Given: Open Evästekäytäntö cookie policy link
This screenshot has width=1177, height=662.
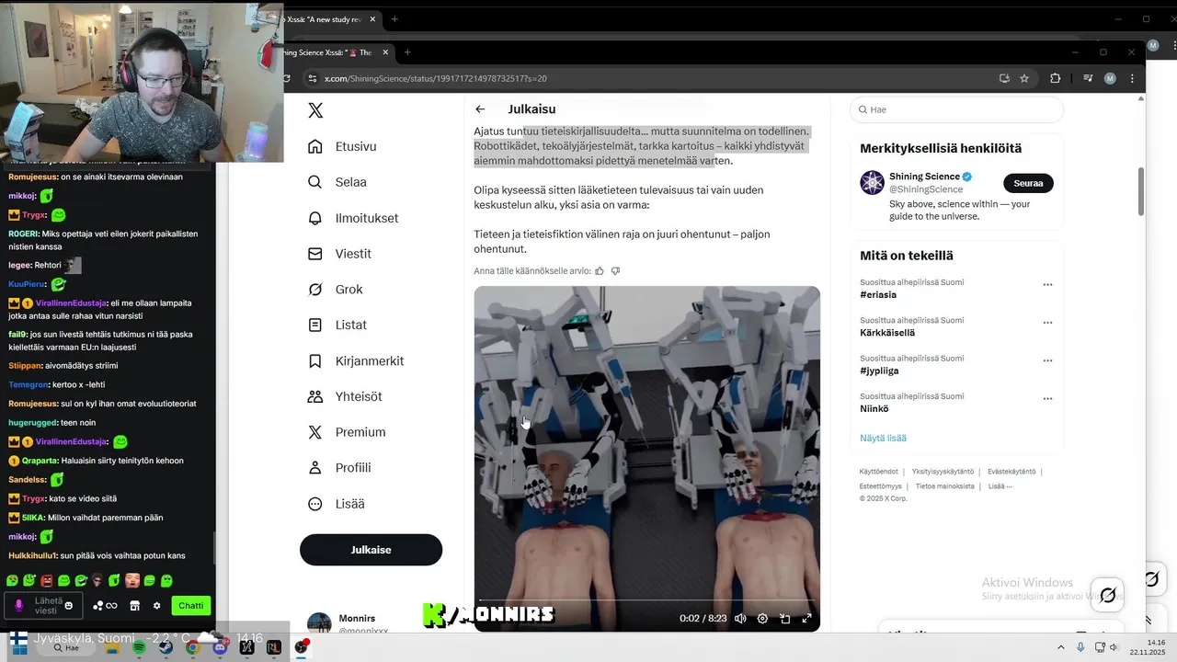Looking at the screenshot, I should (1011, 472).
